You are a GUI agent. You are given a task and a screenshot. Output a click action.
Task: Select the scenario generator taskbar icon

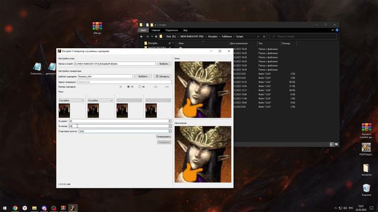(x=73, y=208)
